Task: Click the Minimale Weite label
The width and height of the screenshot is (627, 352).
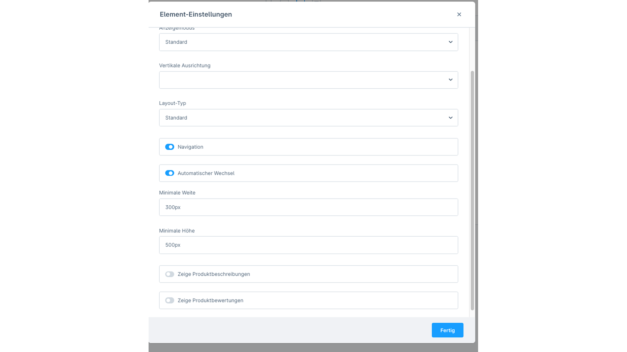Action: pos(177,193)
